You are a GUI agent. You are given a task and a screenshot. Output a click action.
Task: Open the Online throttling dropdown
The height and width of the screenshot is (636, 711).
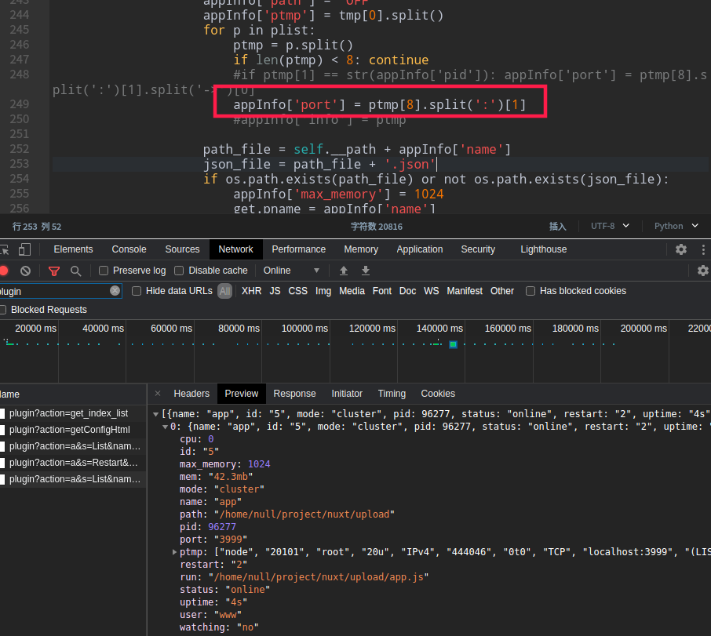[292, 271]
